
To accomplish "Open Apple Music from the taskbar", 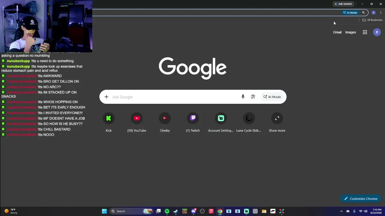I will [x=211, y=211].
